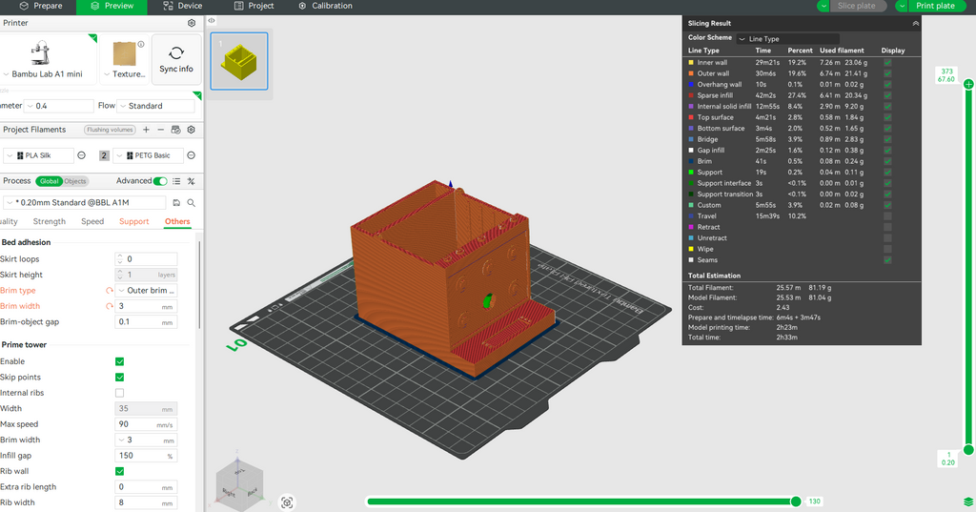Toggle the Advanced settings switch
The width and height of the screenshot is (976, 512).
click(160, 181)
